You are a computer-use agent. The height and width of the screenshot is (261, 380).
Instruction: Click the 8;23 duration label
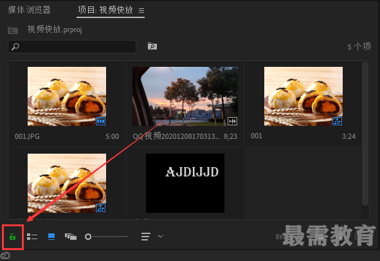click(x=230, y=136)
